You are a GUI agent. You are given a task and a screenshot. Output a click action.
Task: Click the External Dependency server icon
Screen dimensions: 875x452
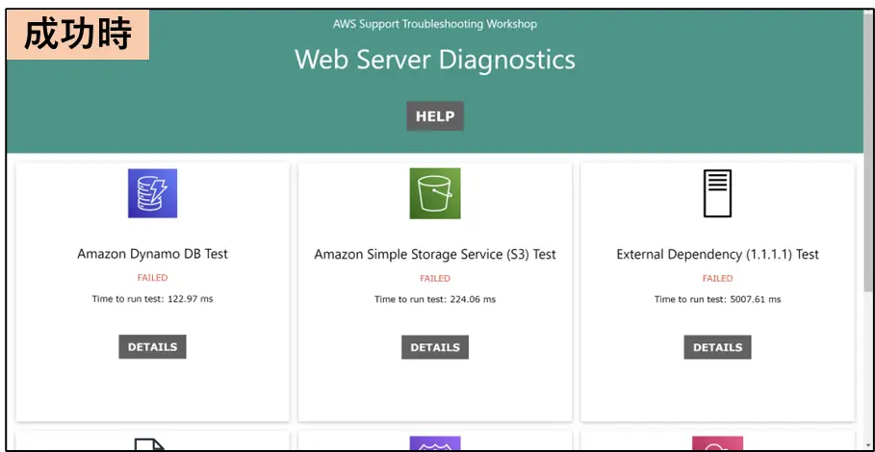pos(717,193)
